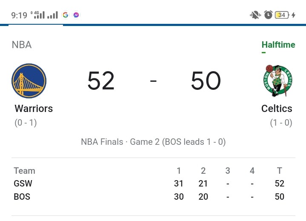This screenshot has height=221, width=306.
Task: Select the BOS row in the box score
Action: 153,197
